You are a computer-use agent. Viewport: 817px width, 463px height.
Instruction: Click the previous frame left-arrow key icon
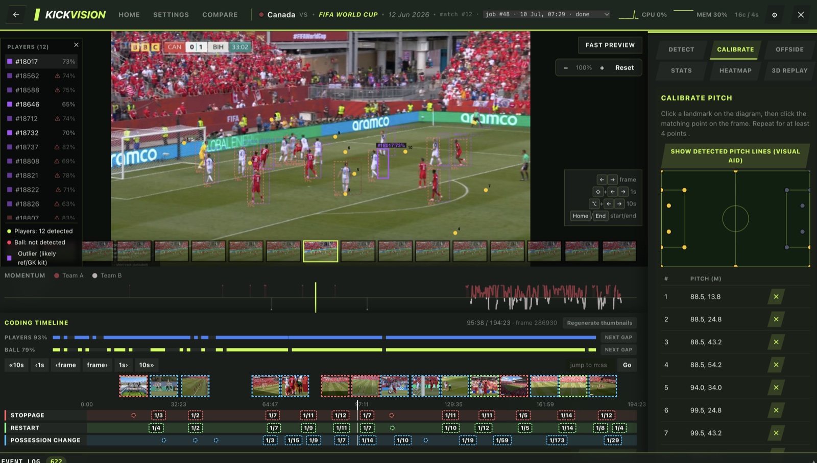coord(602,179)
